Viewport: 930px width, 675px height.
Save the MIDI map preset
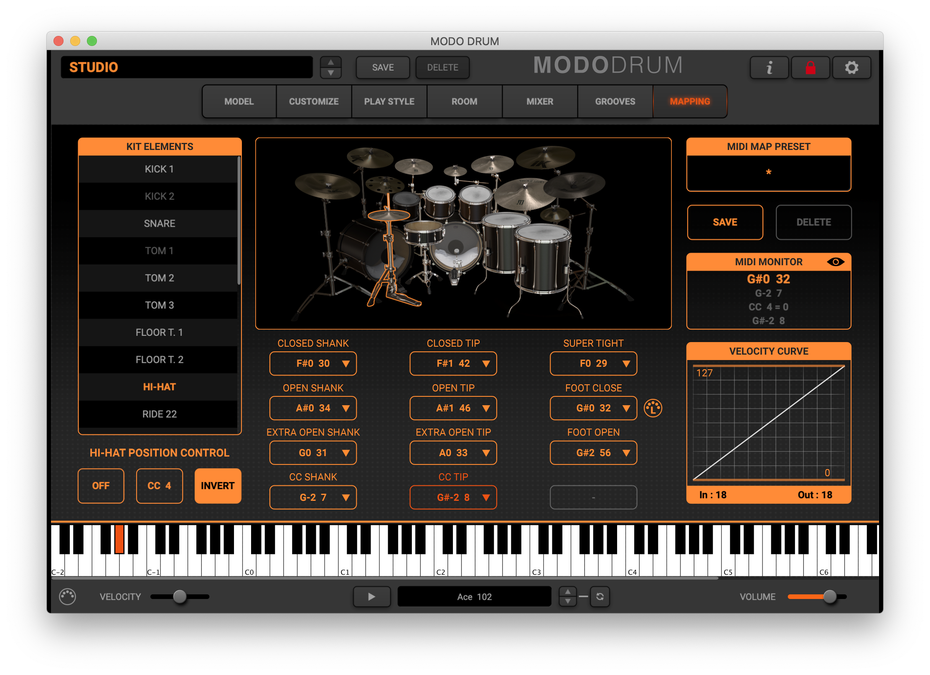(725, 222)
